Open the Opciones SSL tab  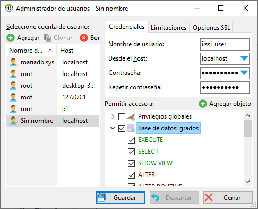[211, 28]
